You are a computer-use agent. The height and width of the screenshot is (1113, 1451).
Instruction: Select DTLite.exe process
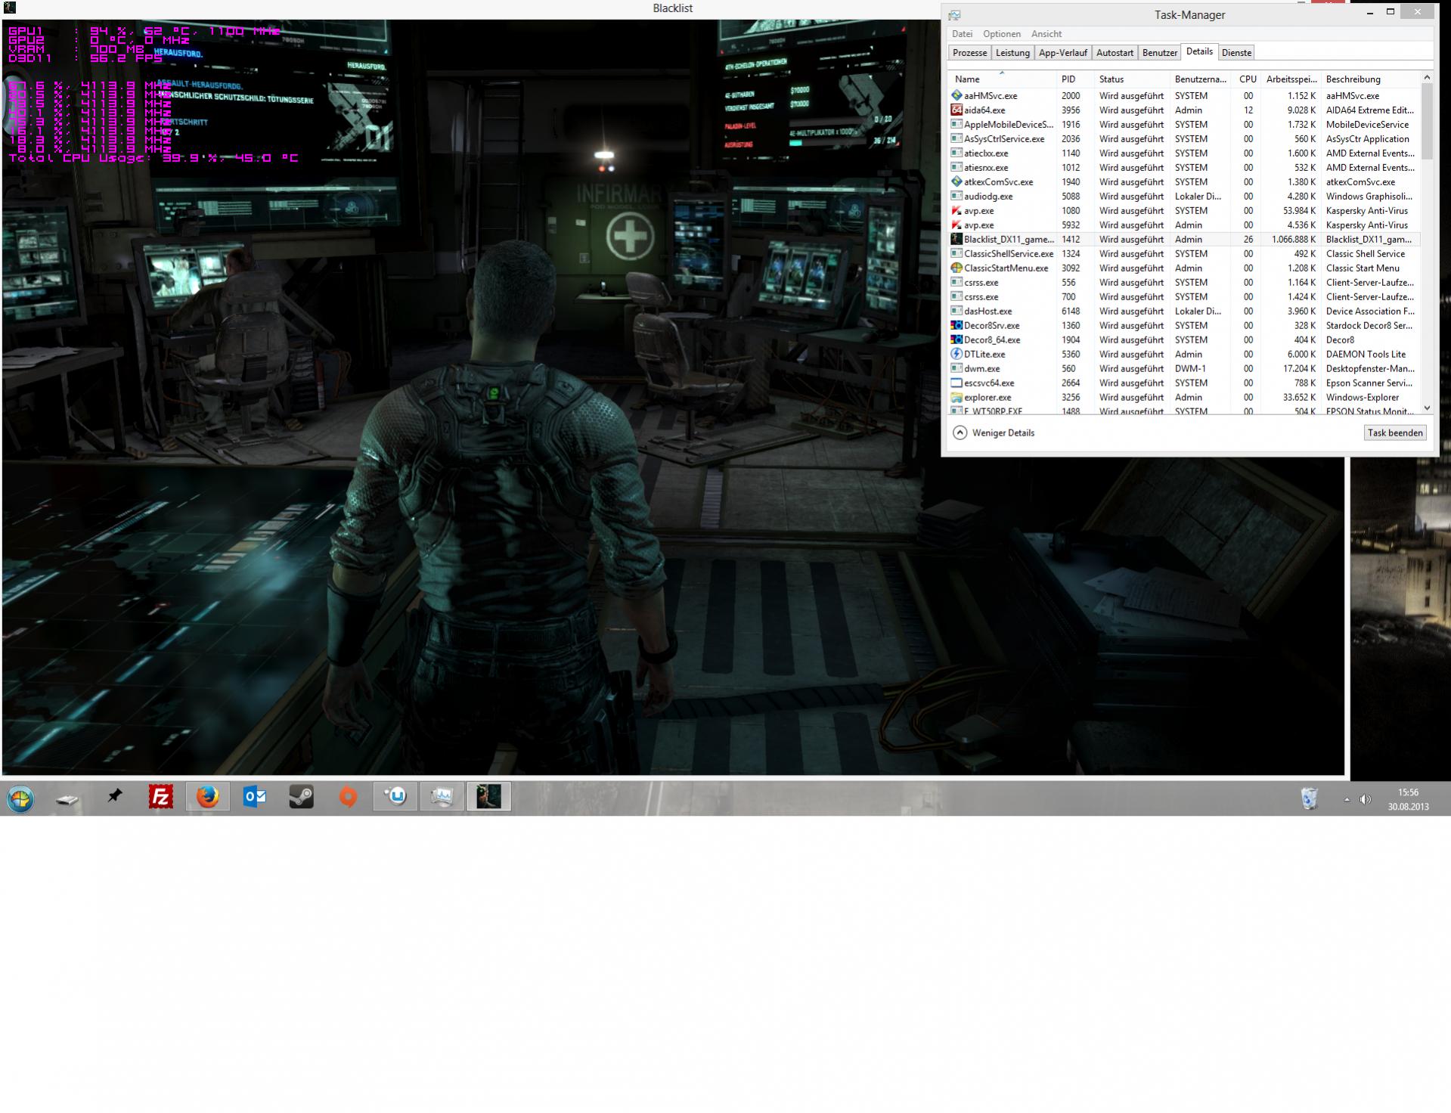pos(1184,355)
